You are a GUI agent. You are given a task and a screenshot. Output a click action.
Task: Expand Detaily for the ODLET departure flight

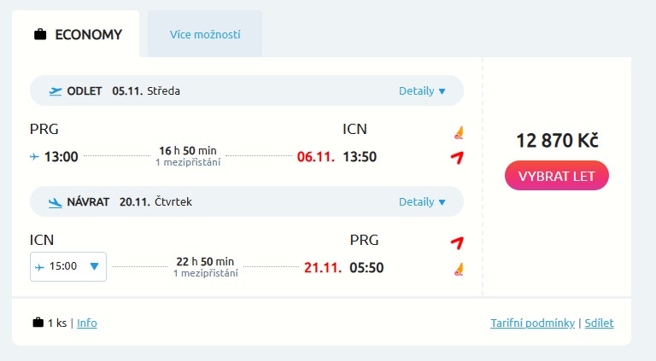coord(422,91)
